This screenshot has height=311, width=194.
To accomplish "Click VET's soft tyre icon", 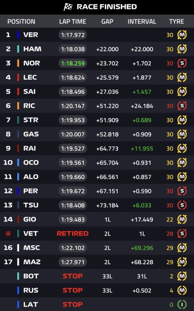I will 182,233.
